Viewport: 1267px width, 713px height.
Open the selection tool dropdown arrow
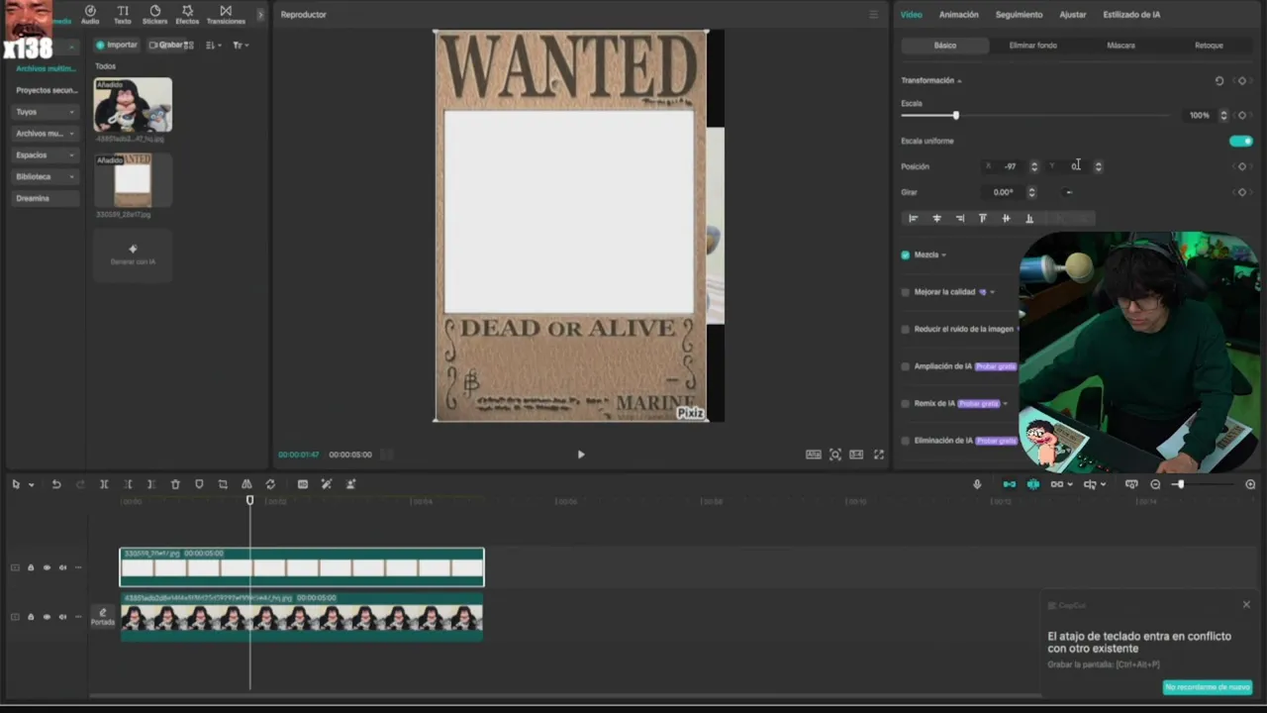click(x=31, y=485)
